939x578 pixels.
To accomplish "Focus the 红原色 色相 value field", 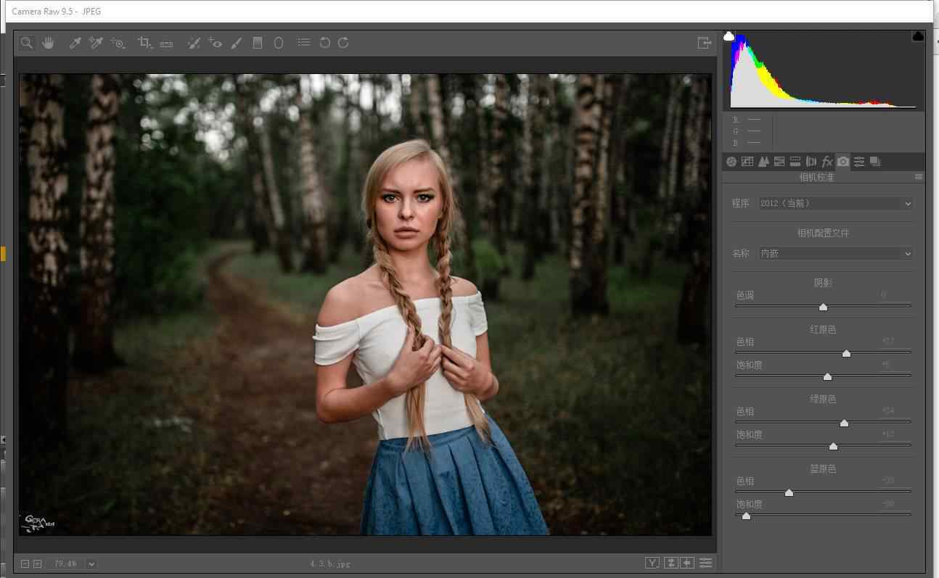I will pyautogui.click(x=895, y=342).
